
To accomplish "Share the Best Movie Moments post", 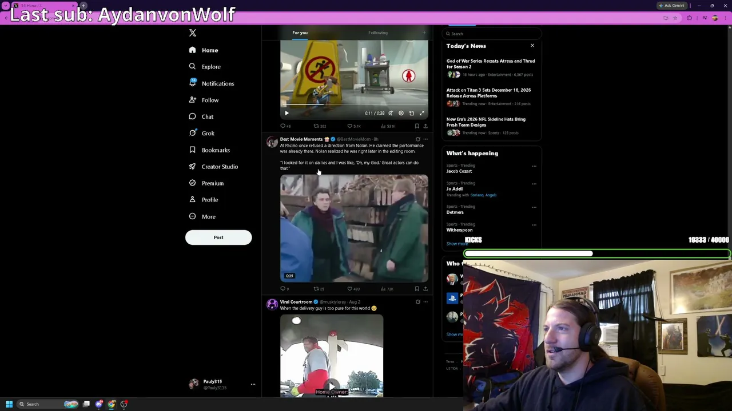I will (425, 289).
